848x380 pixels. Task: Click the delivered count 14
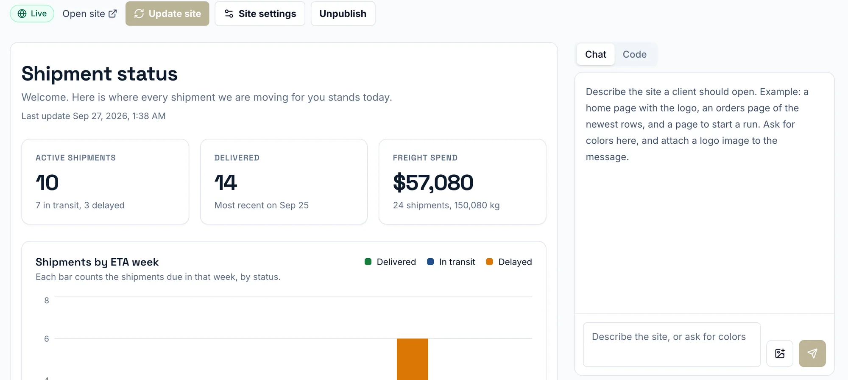coord(226,183)
